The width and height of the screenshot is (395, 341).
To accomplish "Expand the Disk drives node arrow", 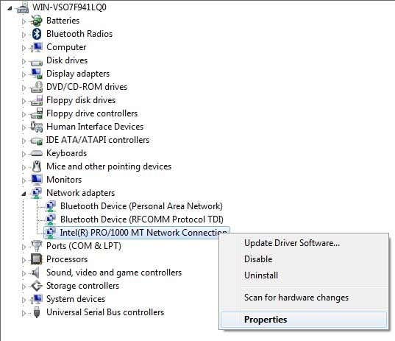I will click(24, 61).
